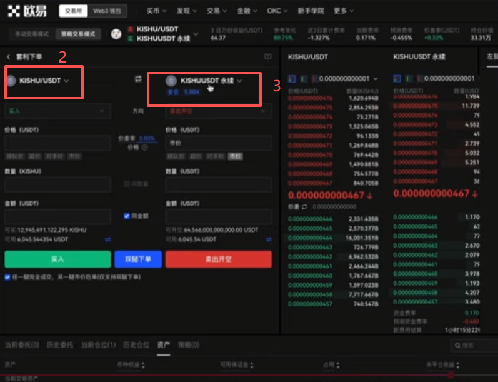The width and height of the screenshot is (498, 382).
Task: Open 新手学院 from the top menu
Action: [311, 11]
